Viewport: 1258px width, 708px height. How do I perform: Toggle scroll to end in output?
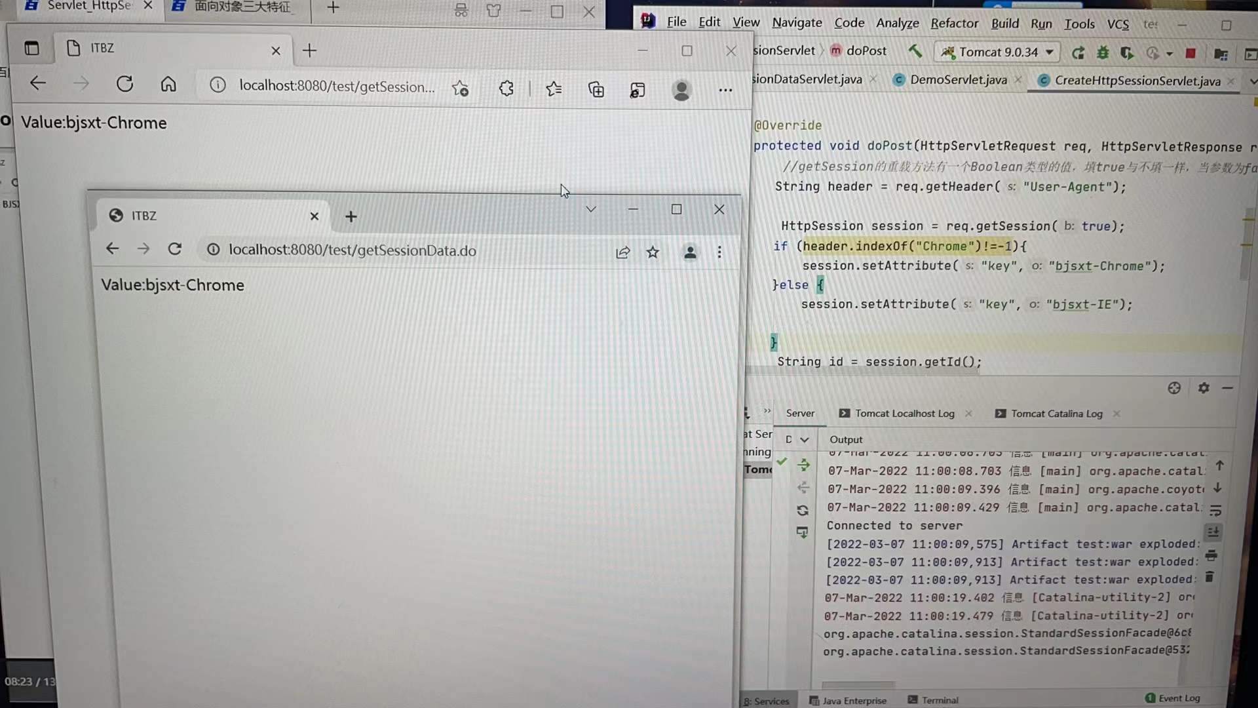(x=1213, y=532)
